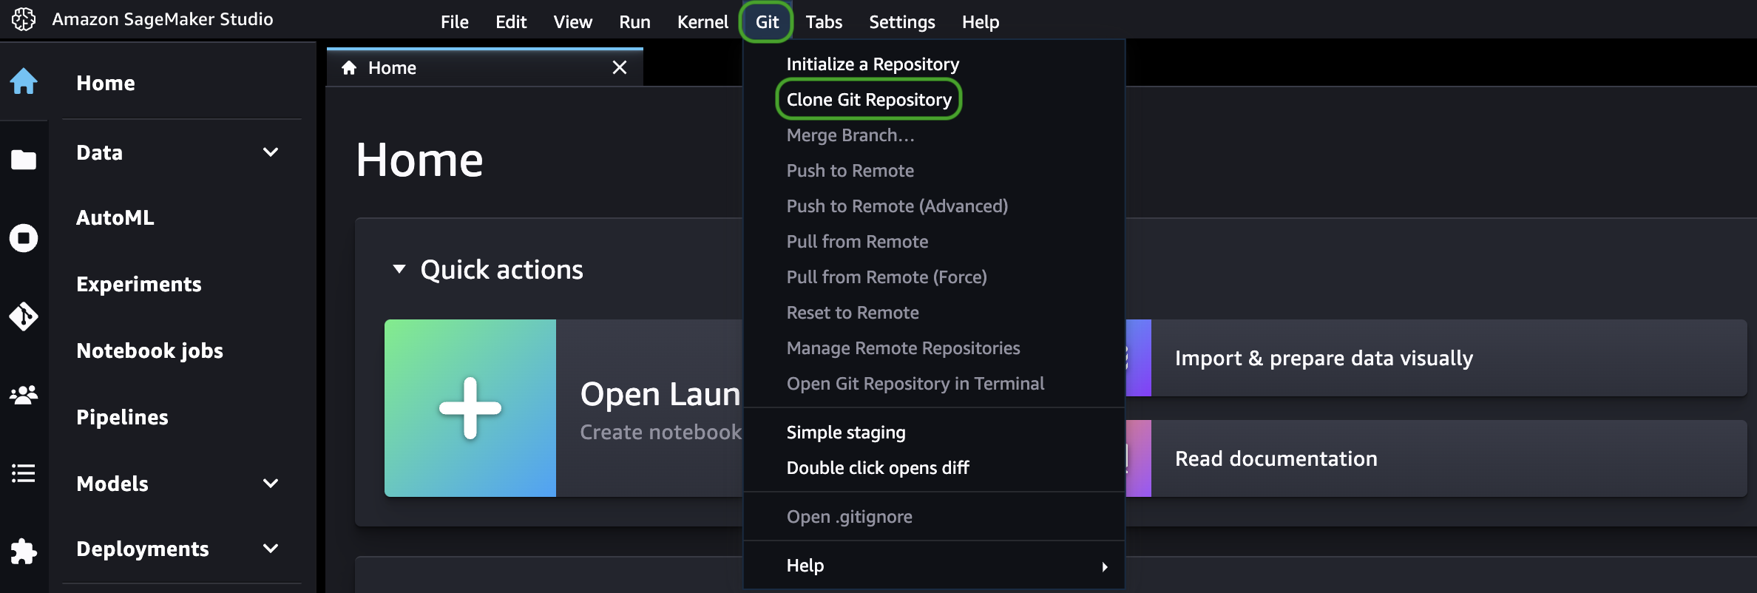The image size is (1757, 593).
Task: Open the extensions puzzle icon
Action: point(24,552)
